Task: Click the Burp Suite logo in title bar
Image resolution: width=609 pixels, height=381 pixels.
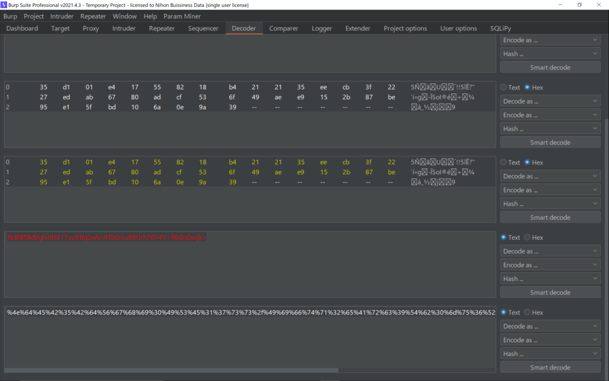Action: click(4, 5)
